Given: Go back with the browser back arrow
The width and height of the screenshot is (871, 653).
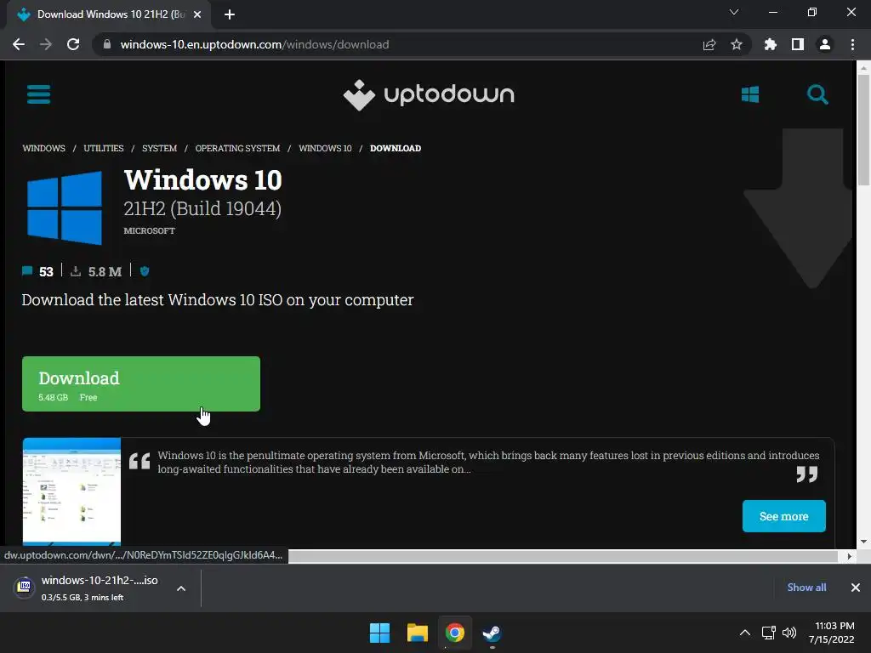Looking at the screenshot, I should pos(19,44).
